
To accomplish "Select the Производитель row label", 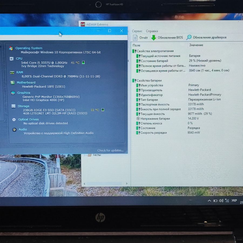I will pos(151,90).
